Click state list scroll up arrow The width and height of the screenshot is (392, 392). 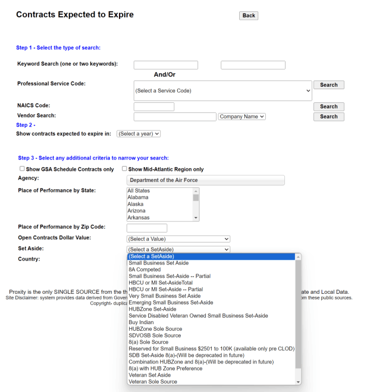[196, 192]
